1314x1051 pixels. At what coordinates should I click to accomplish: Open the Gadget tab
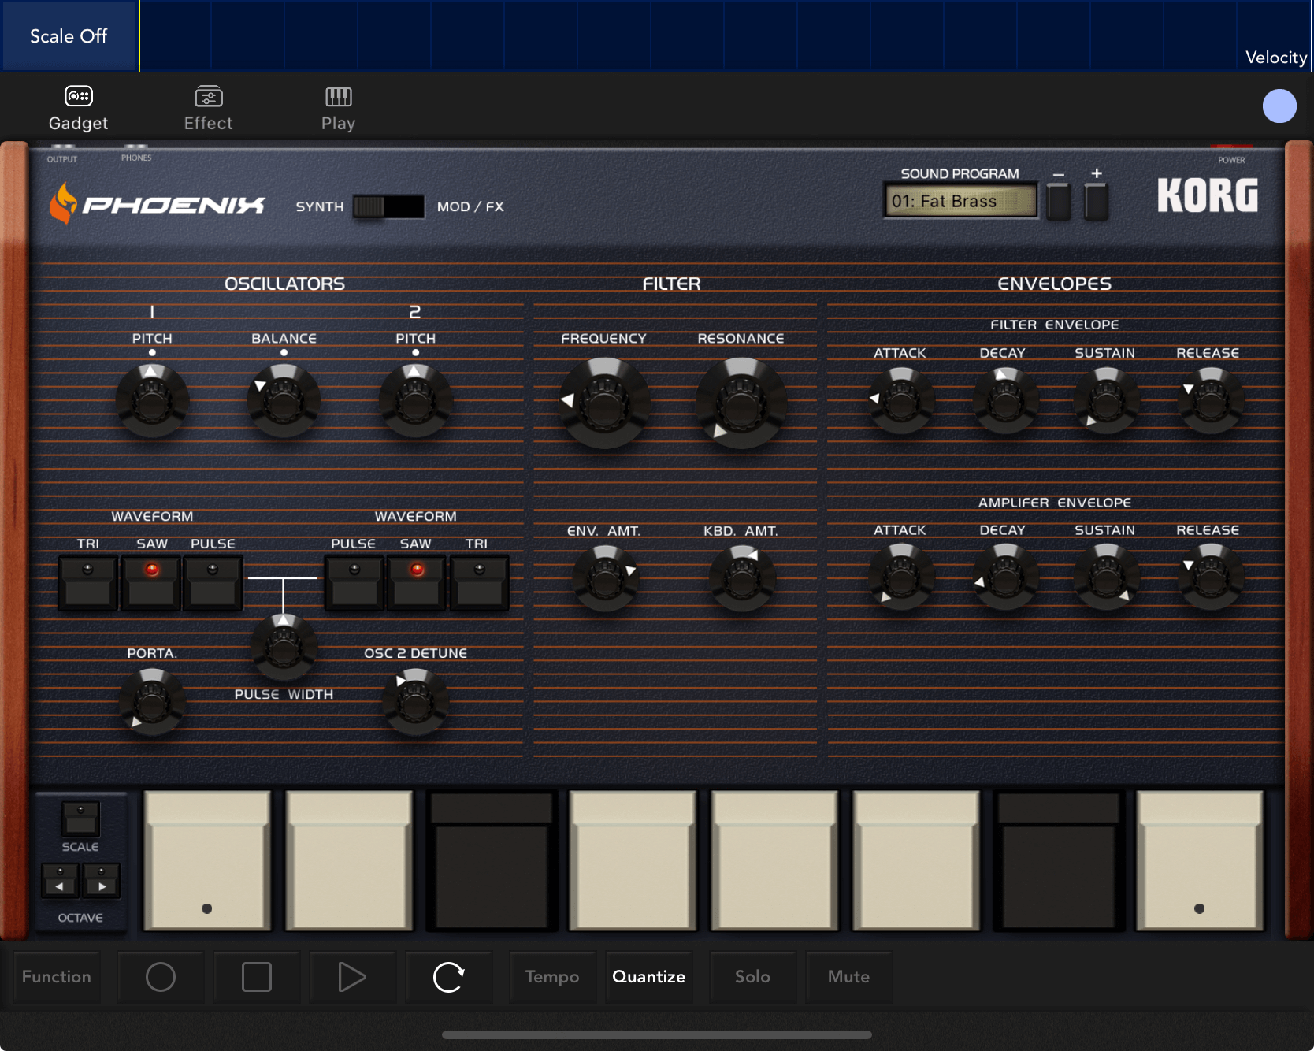[78, 109]
